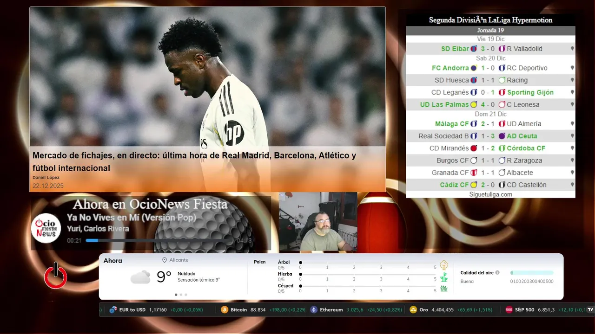595x334 pixels.
Task: Click the Árbol tree pollen icon
Action: [444, 265]
